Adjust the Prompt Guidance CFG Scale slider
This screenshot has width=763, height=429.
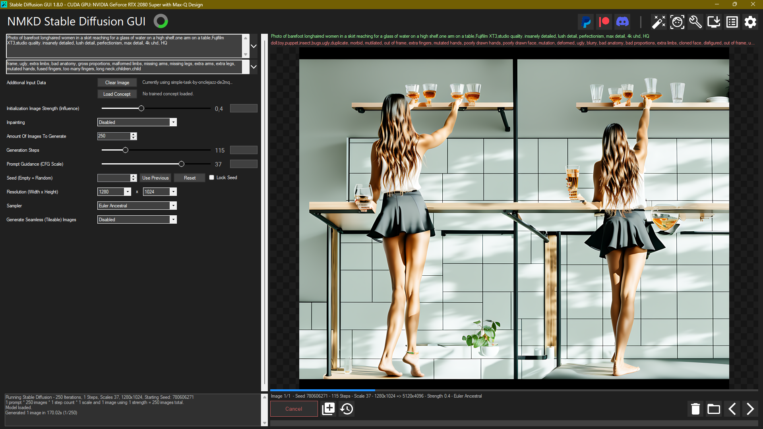click(x=182, y=164)
